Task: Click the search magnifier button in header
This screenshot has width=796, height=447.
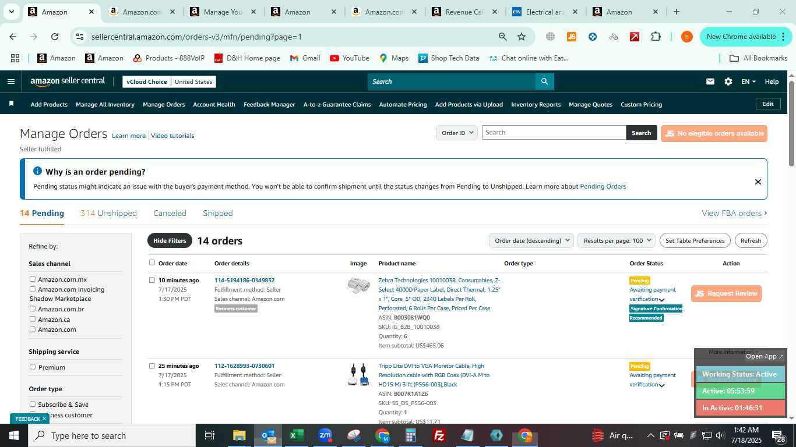Action: (x=544, y=81)
